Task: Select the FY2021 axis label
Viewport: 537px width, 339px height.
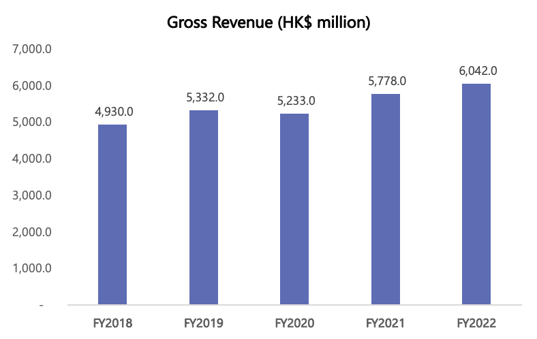Action: (x=385, y=323)
